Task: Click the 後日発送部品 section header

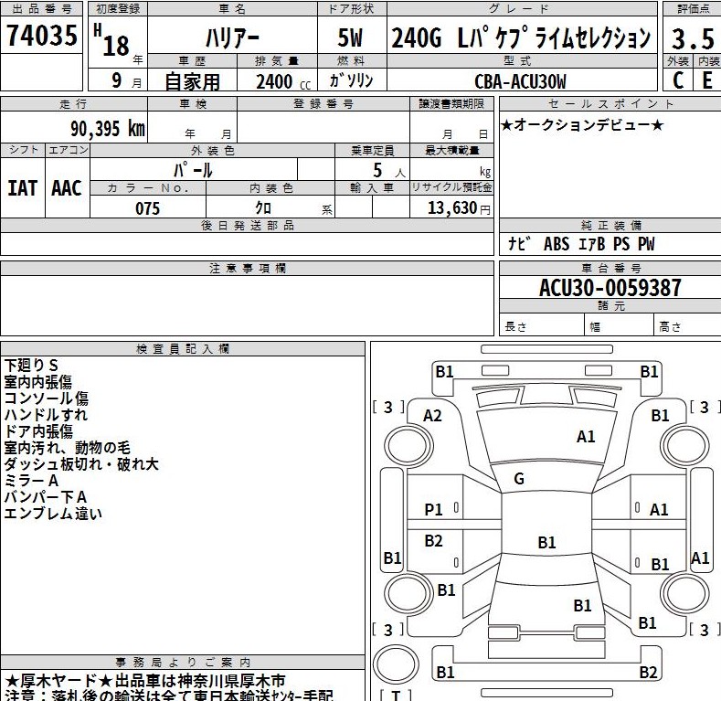Action: click(x=248, y=226)
